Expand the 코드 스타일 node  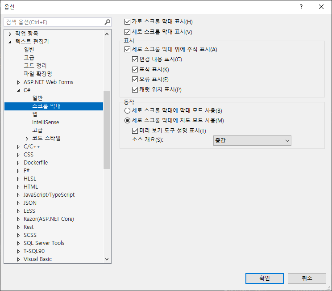(27, 139)
